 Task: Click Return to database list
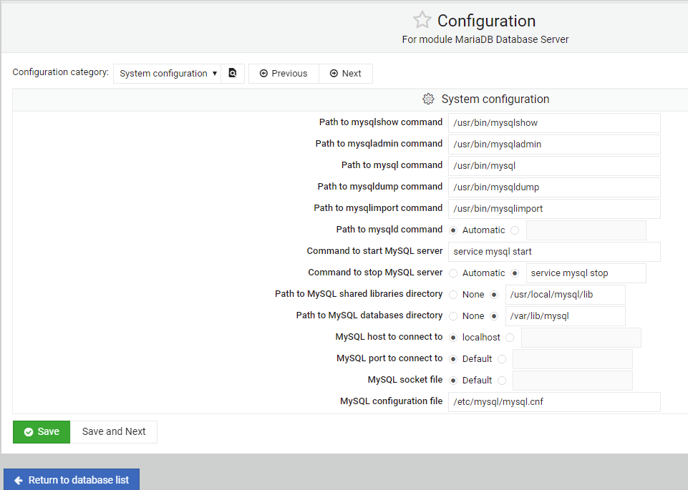point(72,480)
